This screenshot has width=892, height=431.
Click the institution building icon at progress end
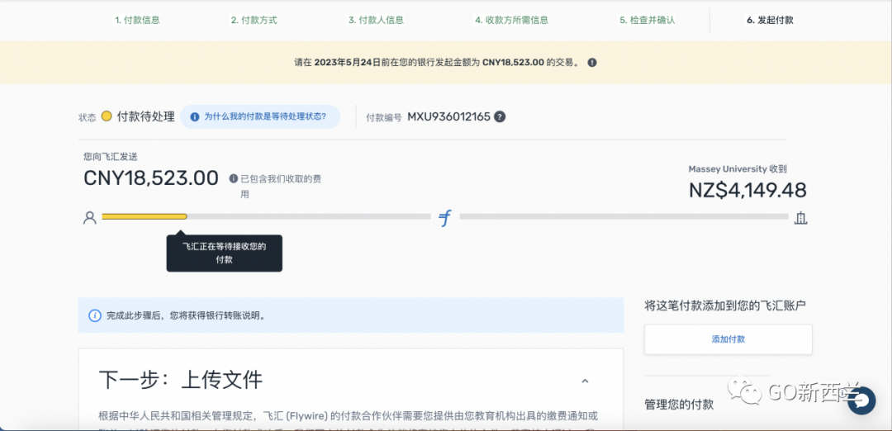[x=800, y=217]
